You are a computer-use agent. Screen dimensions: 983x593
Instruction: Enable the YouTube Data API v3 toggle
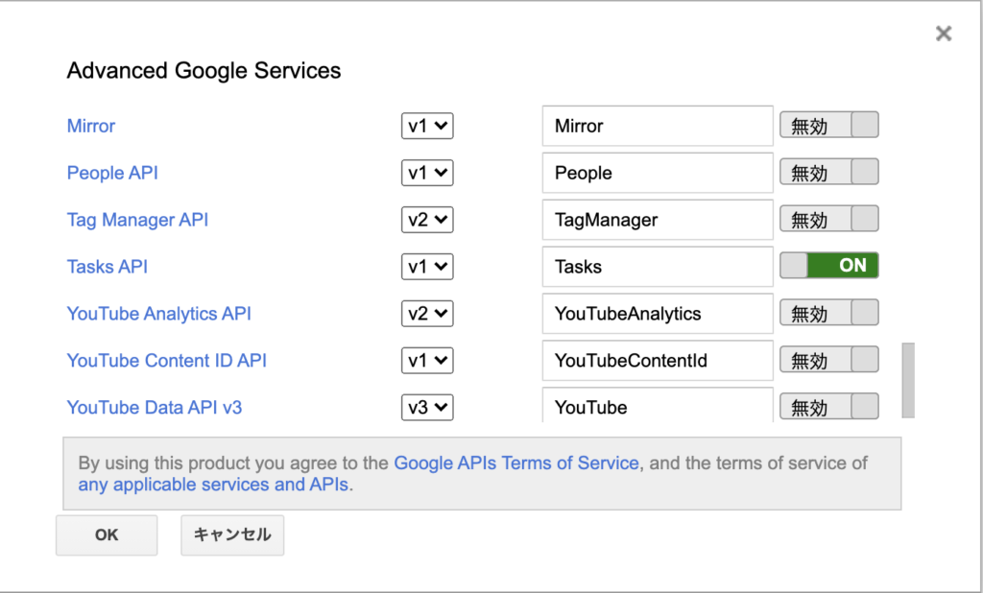click(828, 407)
